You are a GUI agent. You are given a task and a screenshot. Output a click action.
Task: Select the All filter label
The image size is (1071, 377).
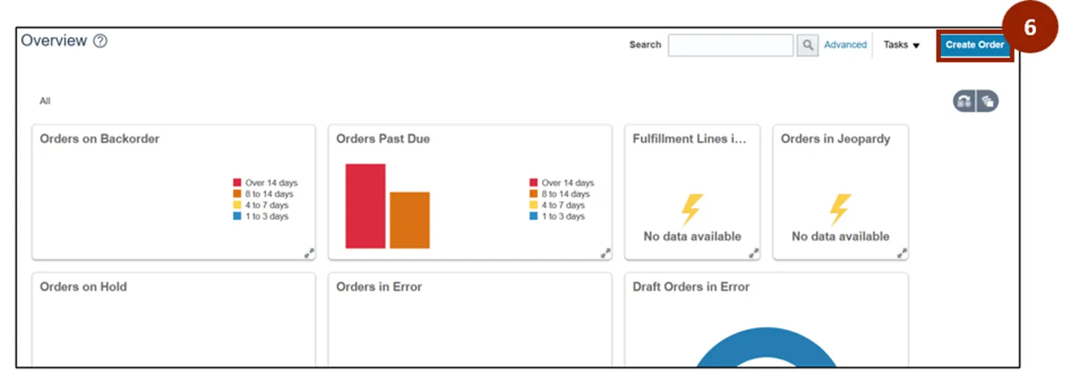pos(45,101)
